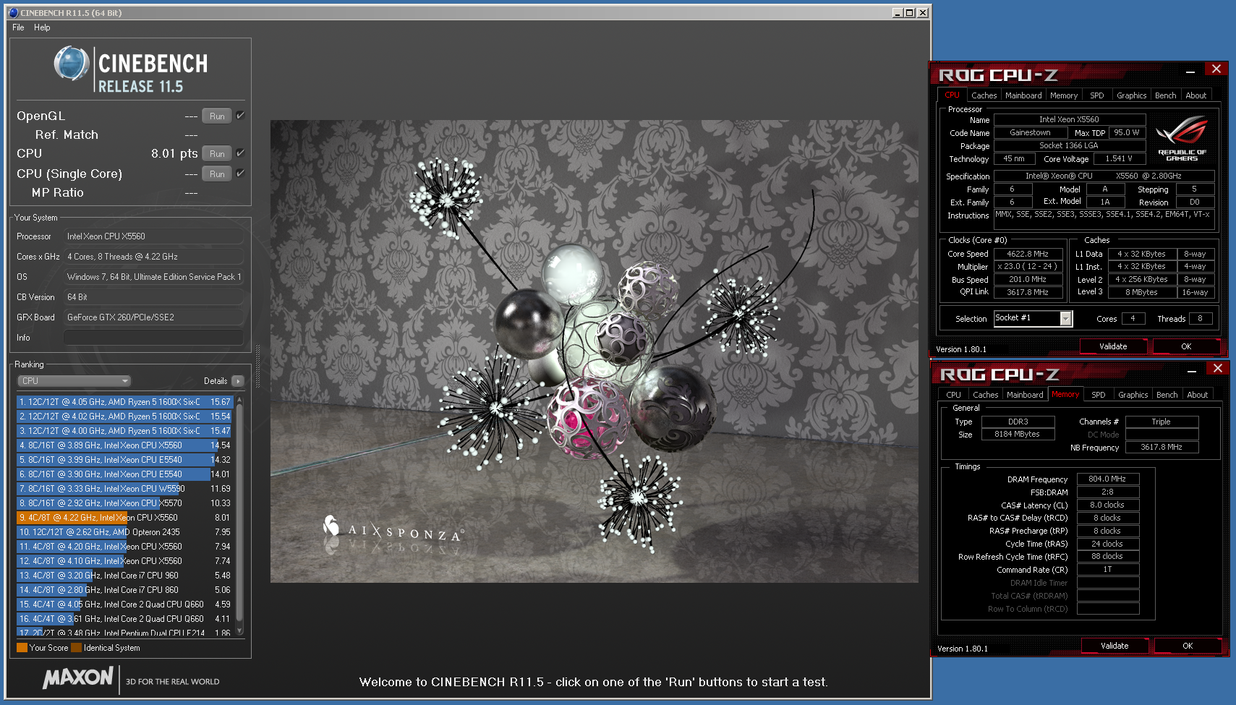Image resolution: width=1236 pixels, height=705 pixels.
Task: Open the Help menu
Action: [42, 27]
